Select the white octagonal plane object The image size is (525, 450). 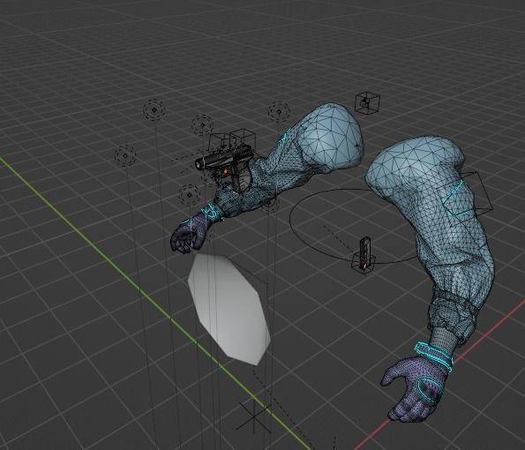coord(229,309)
